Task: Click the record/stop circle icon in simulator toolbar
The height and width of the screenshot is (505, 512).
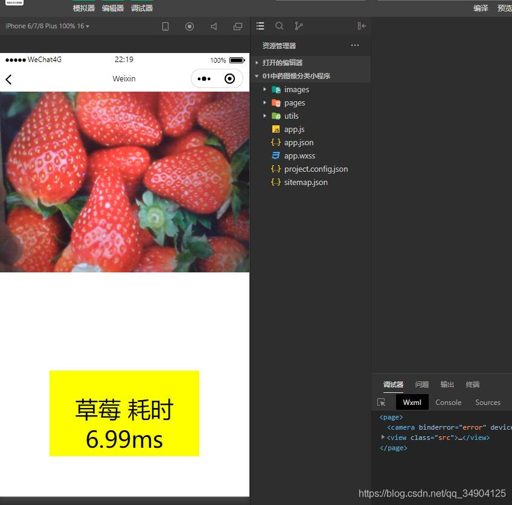Action: pyautogui.click(x=190, y=27)
